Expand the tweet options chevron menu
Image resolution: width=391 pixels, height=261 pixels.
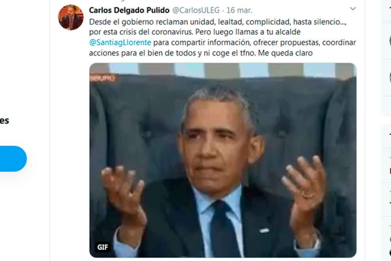point(353,9)
